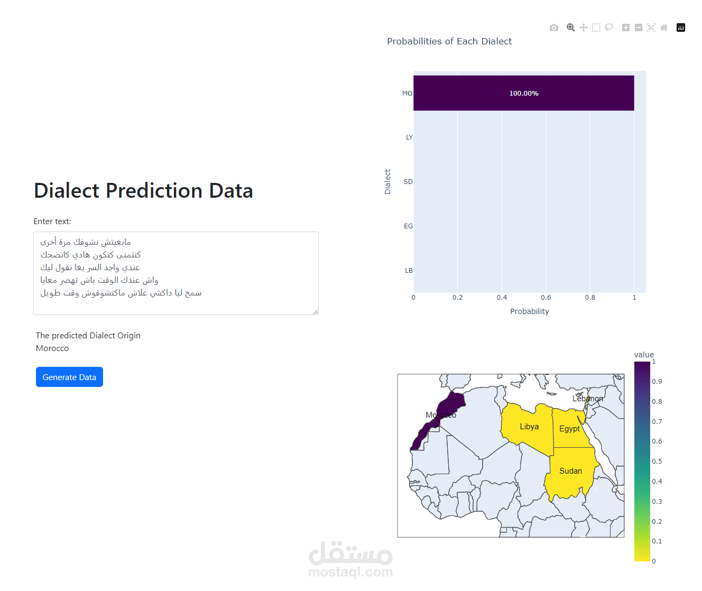This screenshot has width=702, height=591.
Task: Click the value color scale bar
Action: click(642, 461)
